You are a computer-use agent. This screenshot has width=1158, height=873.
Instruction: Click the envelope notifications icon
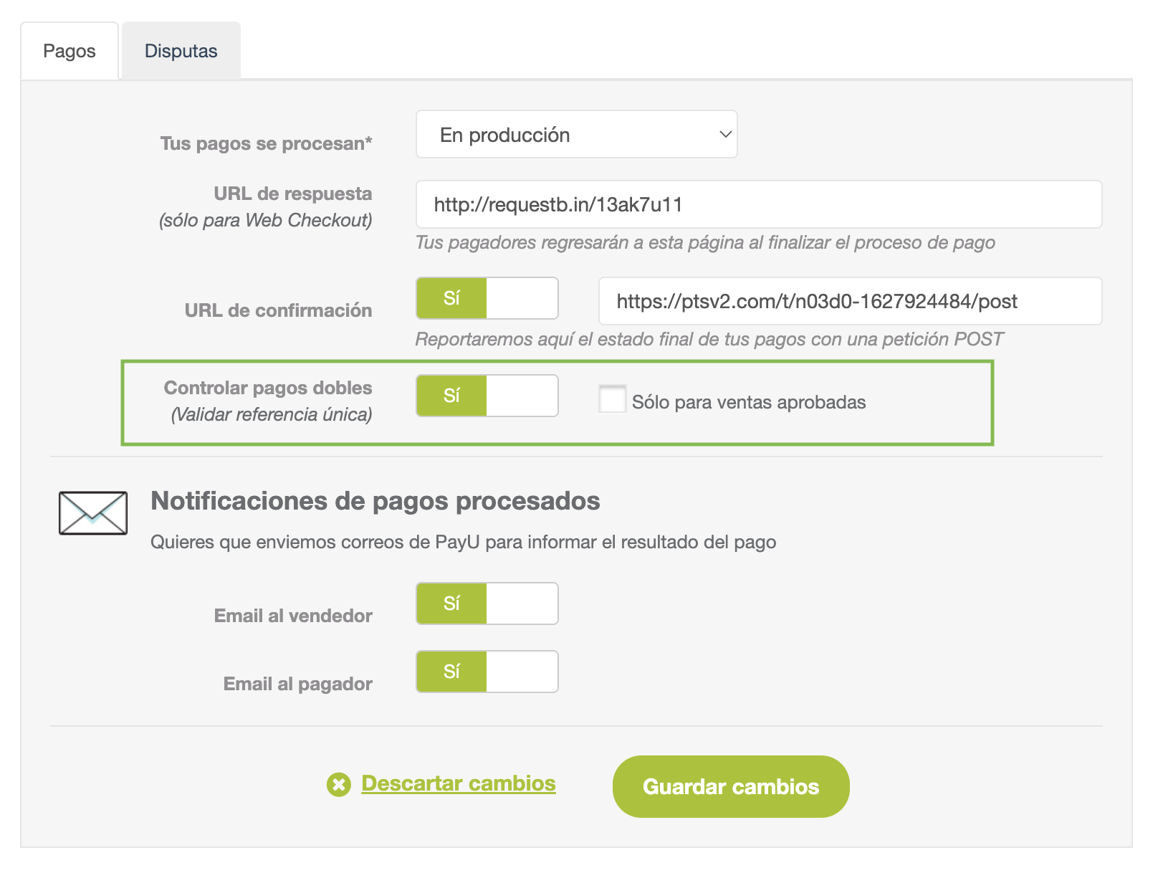[92, 512]
